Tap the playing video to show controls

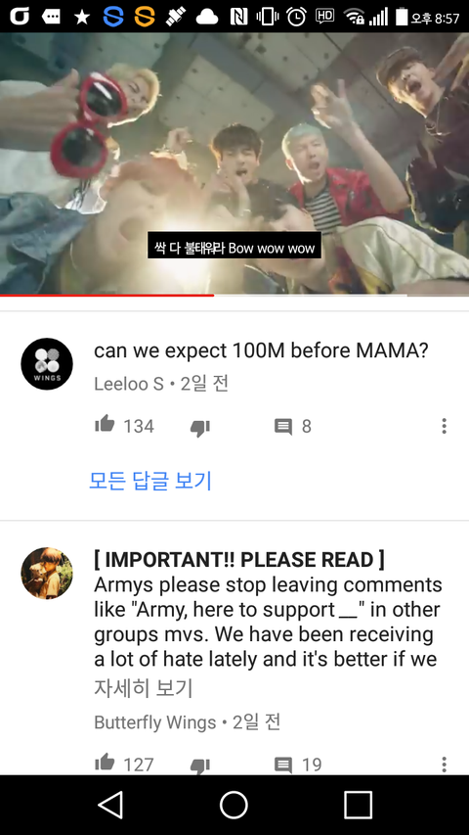click(x=234, y=162)
